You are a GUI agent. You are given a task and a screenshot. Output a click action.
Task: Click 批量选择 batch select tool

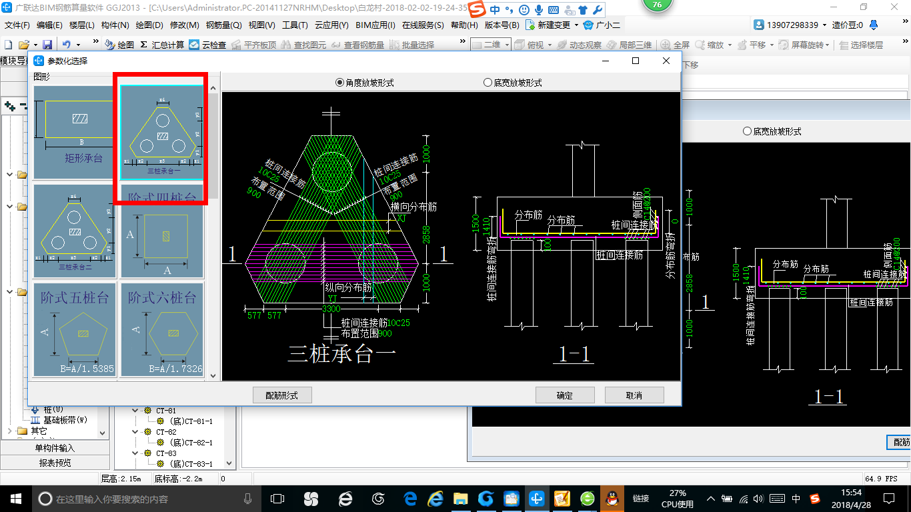[x=411, y=45]
